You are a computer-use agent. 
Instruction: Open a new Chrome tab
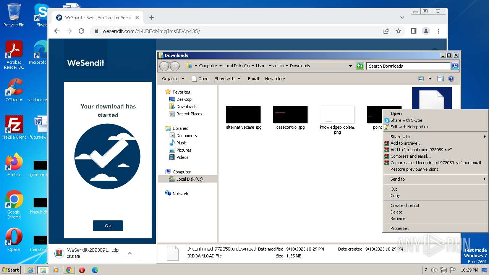click(152, 18)
